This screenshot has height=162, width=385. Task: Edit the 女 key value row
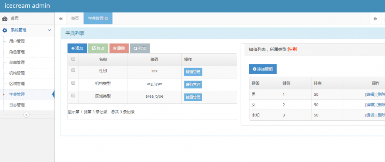click(370, 105)
